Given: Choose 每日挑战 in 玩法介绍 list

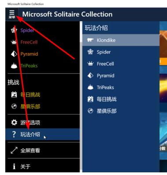Looking at the screenshot, I should [121, 99].
